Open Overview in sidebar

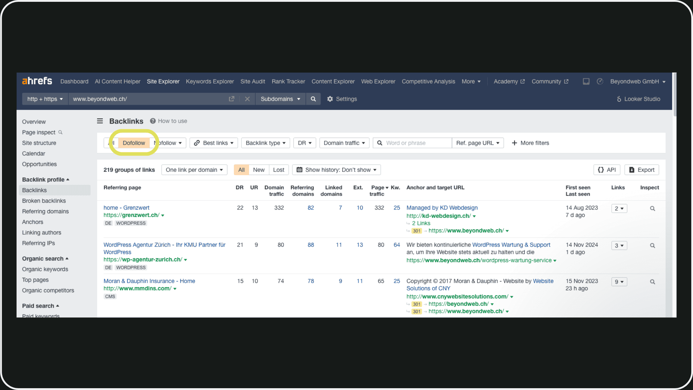[34, 122]
